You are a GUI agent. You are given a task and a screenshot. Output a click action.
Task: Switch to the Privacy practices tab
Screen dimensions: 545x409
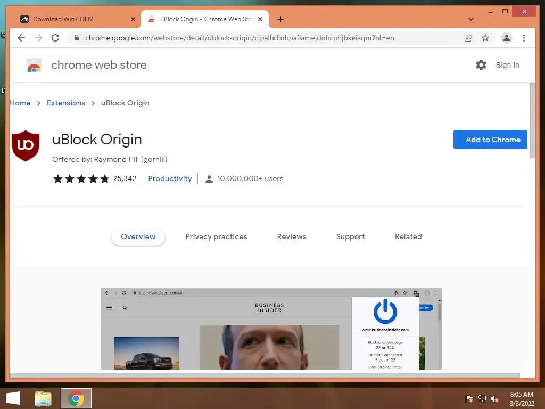[216, 237]
